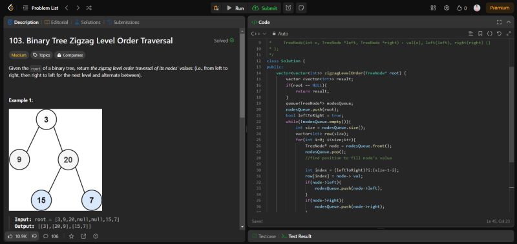Click the Premium button
This screenshot has width=517, height=244.
click(500, 8)
